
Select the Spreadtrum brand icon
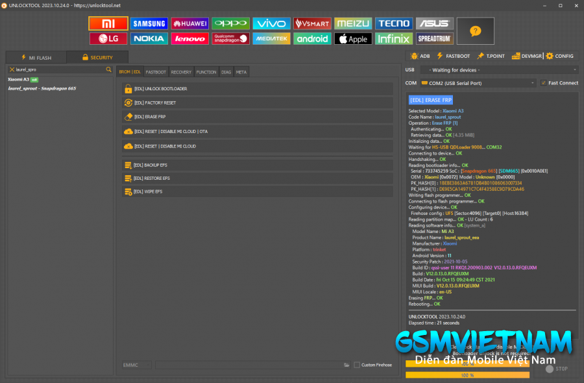(435, 38)
